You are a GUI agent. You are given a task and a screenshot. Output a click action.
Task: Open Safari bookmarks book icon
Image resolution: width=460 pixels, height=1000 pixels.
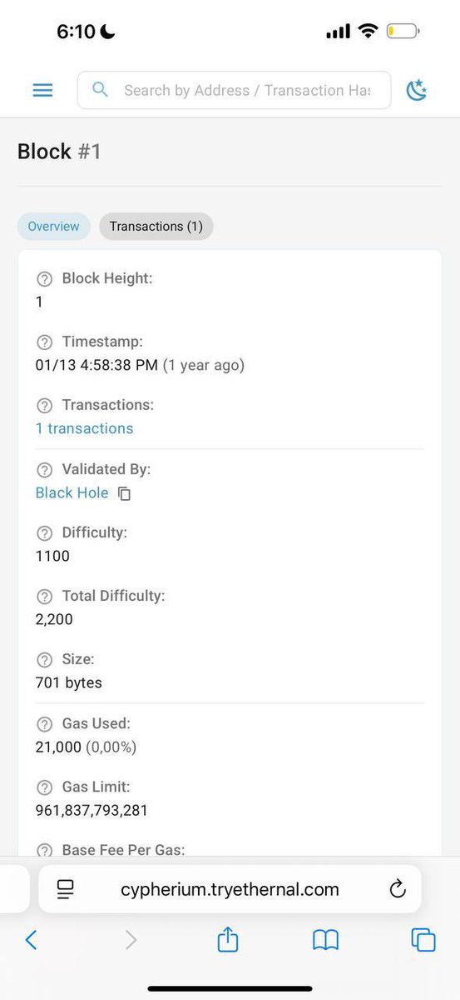coord(325,940)
